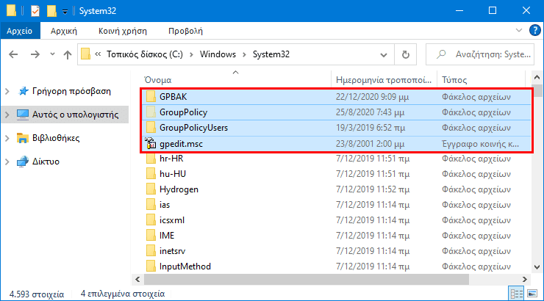Navigate up one folder level
544x301 pixels.
click(x=68, y=54)
